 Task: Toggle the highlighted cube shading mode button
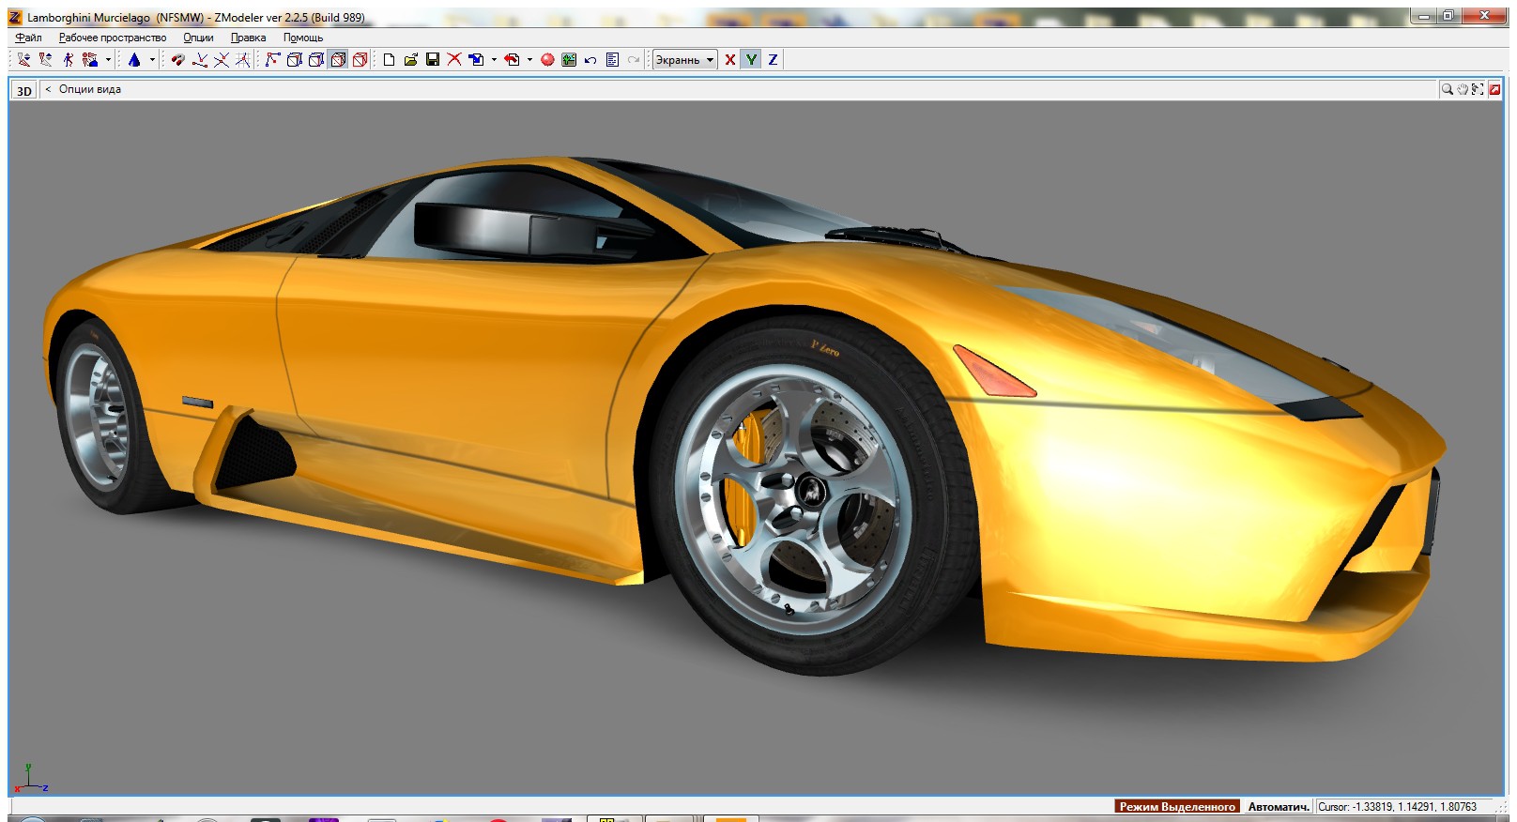[338, 59]
